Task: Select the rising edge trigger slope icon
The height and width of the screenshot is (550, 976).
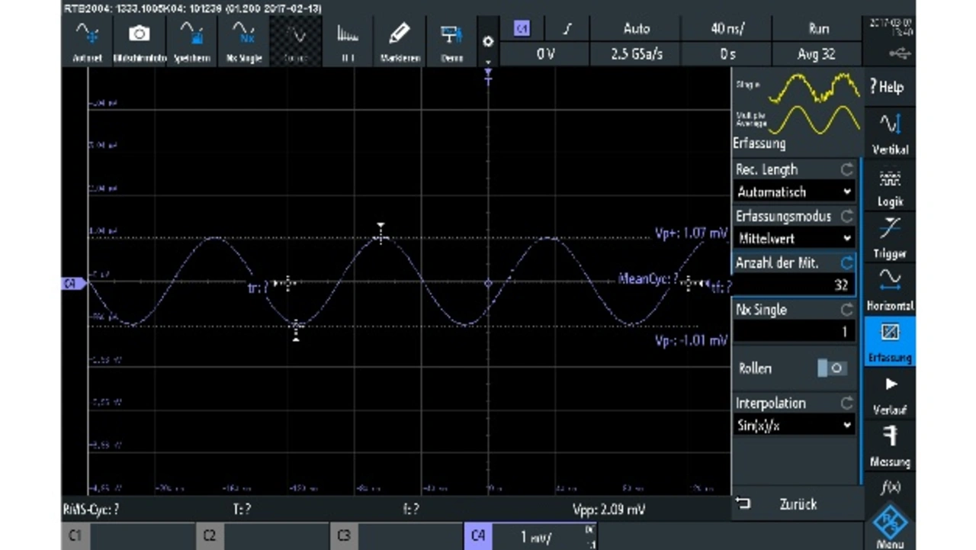Action: coord(567,29)
